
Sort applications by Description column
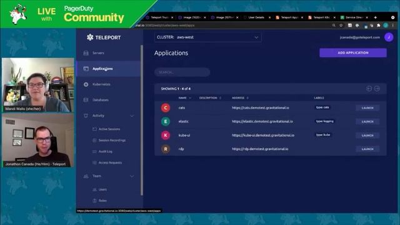point(210,98)
